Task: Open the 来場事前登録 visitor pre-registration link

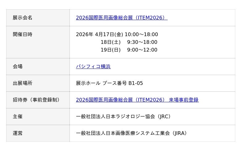Action: [x=183, y=100]
